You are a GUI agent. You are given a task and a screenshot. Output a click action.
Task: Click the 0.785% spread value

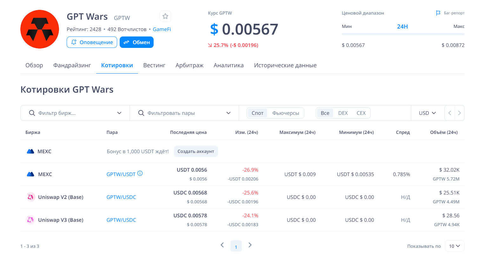point(401,174)
